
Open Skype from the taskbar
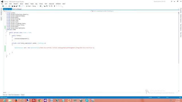click(x=87, y=100)
